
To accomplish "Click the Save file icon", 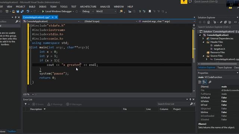I will tap(18, 12).
